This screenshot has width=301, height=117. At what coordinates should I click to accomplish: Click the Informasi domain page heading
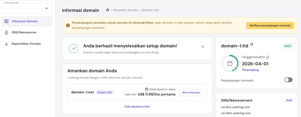(81, 10)
